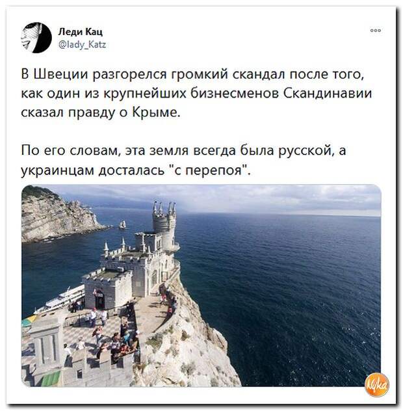Image resolution: width=403 pixels, height=411 pixels.
Task: Click the word Скандинавии in tweet text
Action: [328, 93]
